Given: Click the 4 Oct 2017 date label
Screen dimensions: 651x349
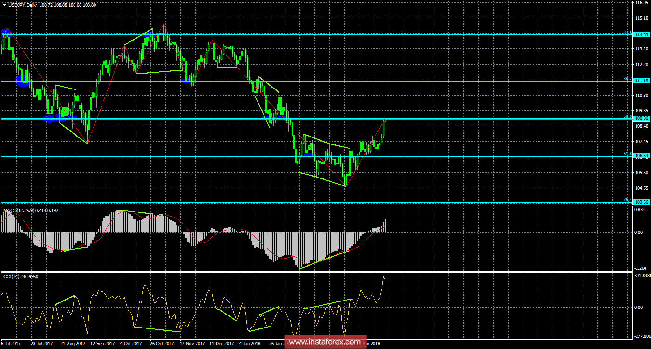Looking at the screenshot, I should pos(130,344).
